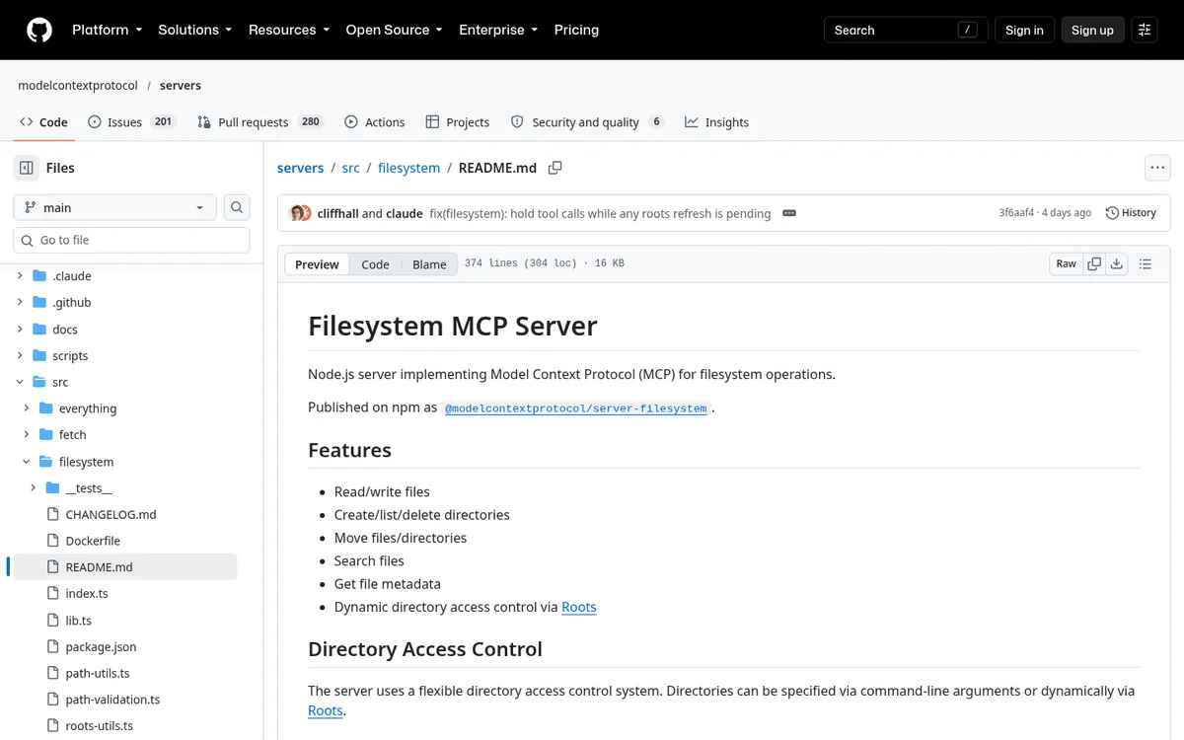Open the @modelcontextprotocol/server-filesystem npm link
Screen dimensions: 1184x740
tap(576, 408)
